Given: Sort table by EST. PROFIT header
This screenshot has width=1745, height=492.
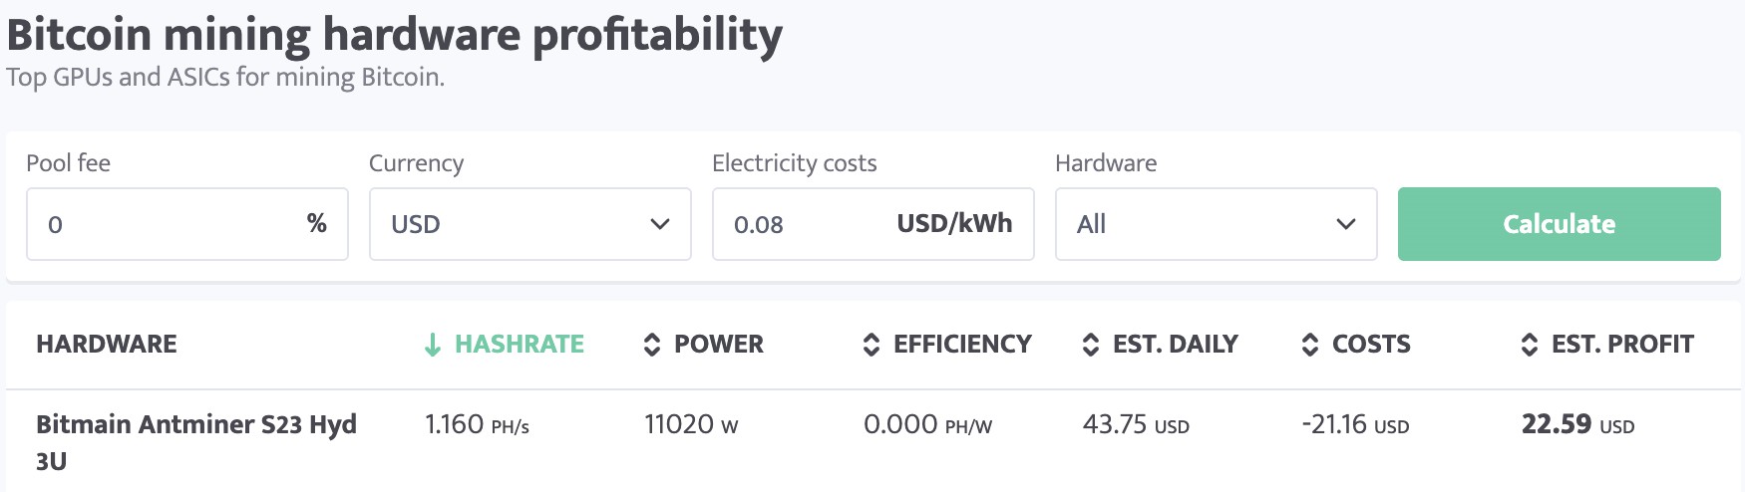Looking at the screenshot, I should (1622, 345).
